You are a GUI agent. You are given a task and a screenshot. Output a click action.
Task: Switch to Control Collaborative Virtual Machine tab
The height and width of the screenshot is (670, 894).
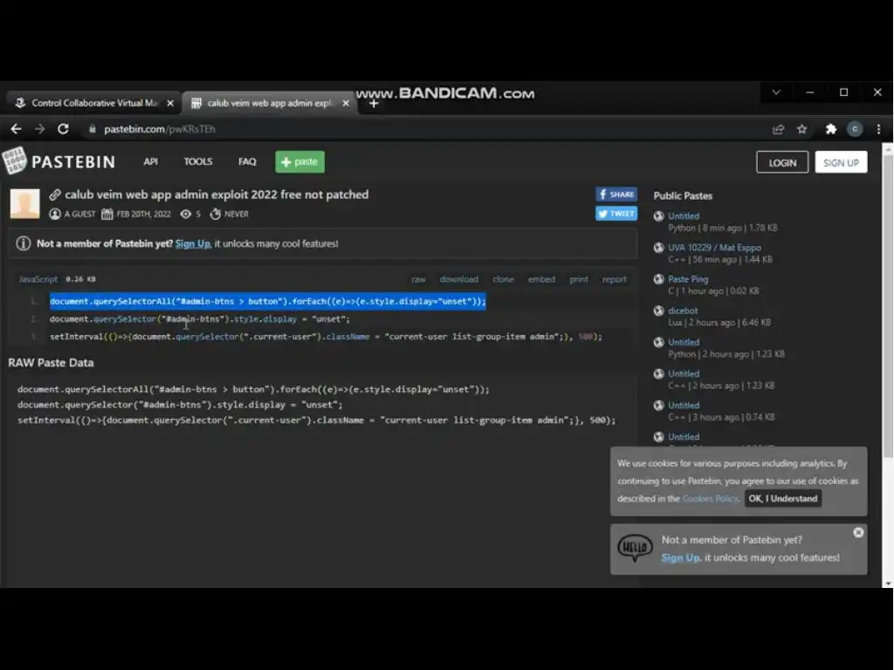coord(94,103)
